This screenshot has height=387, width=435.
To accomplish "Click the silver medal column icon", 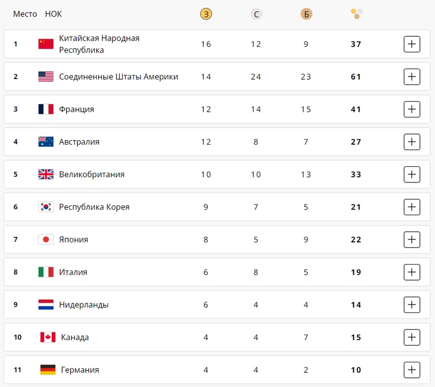I will coord(256,14).
